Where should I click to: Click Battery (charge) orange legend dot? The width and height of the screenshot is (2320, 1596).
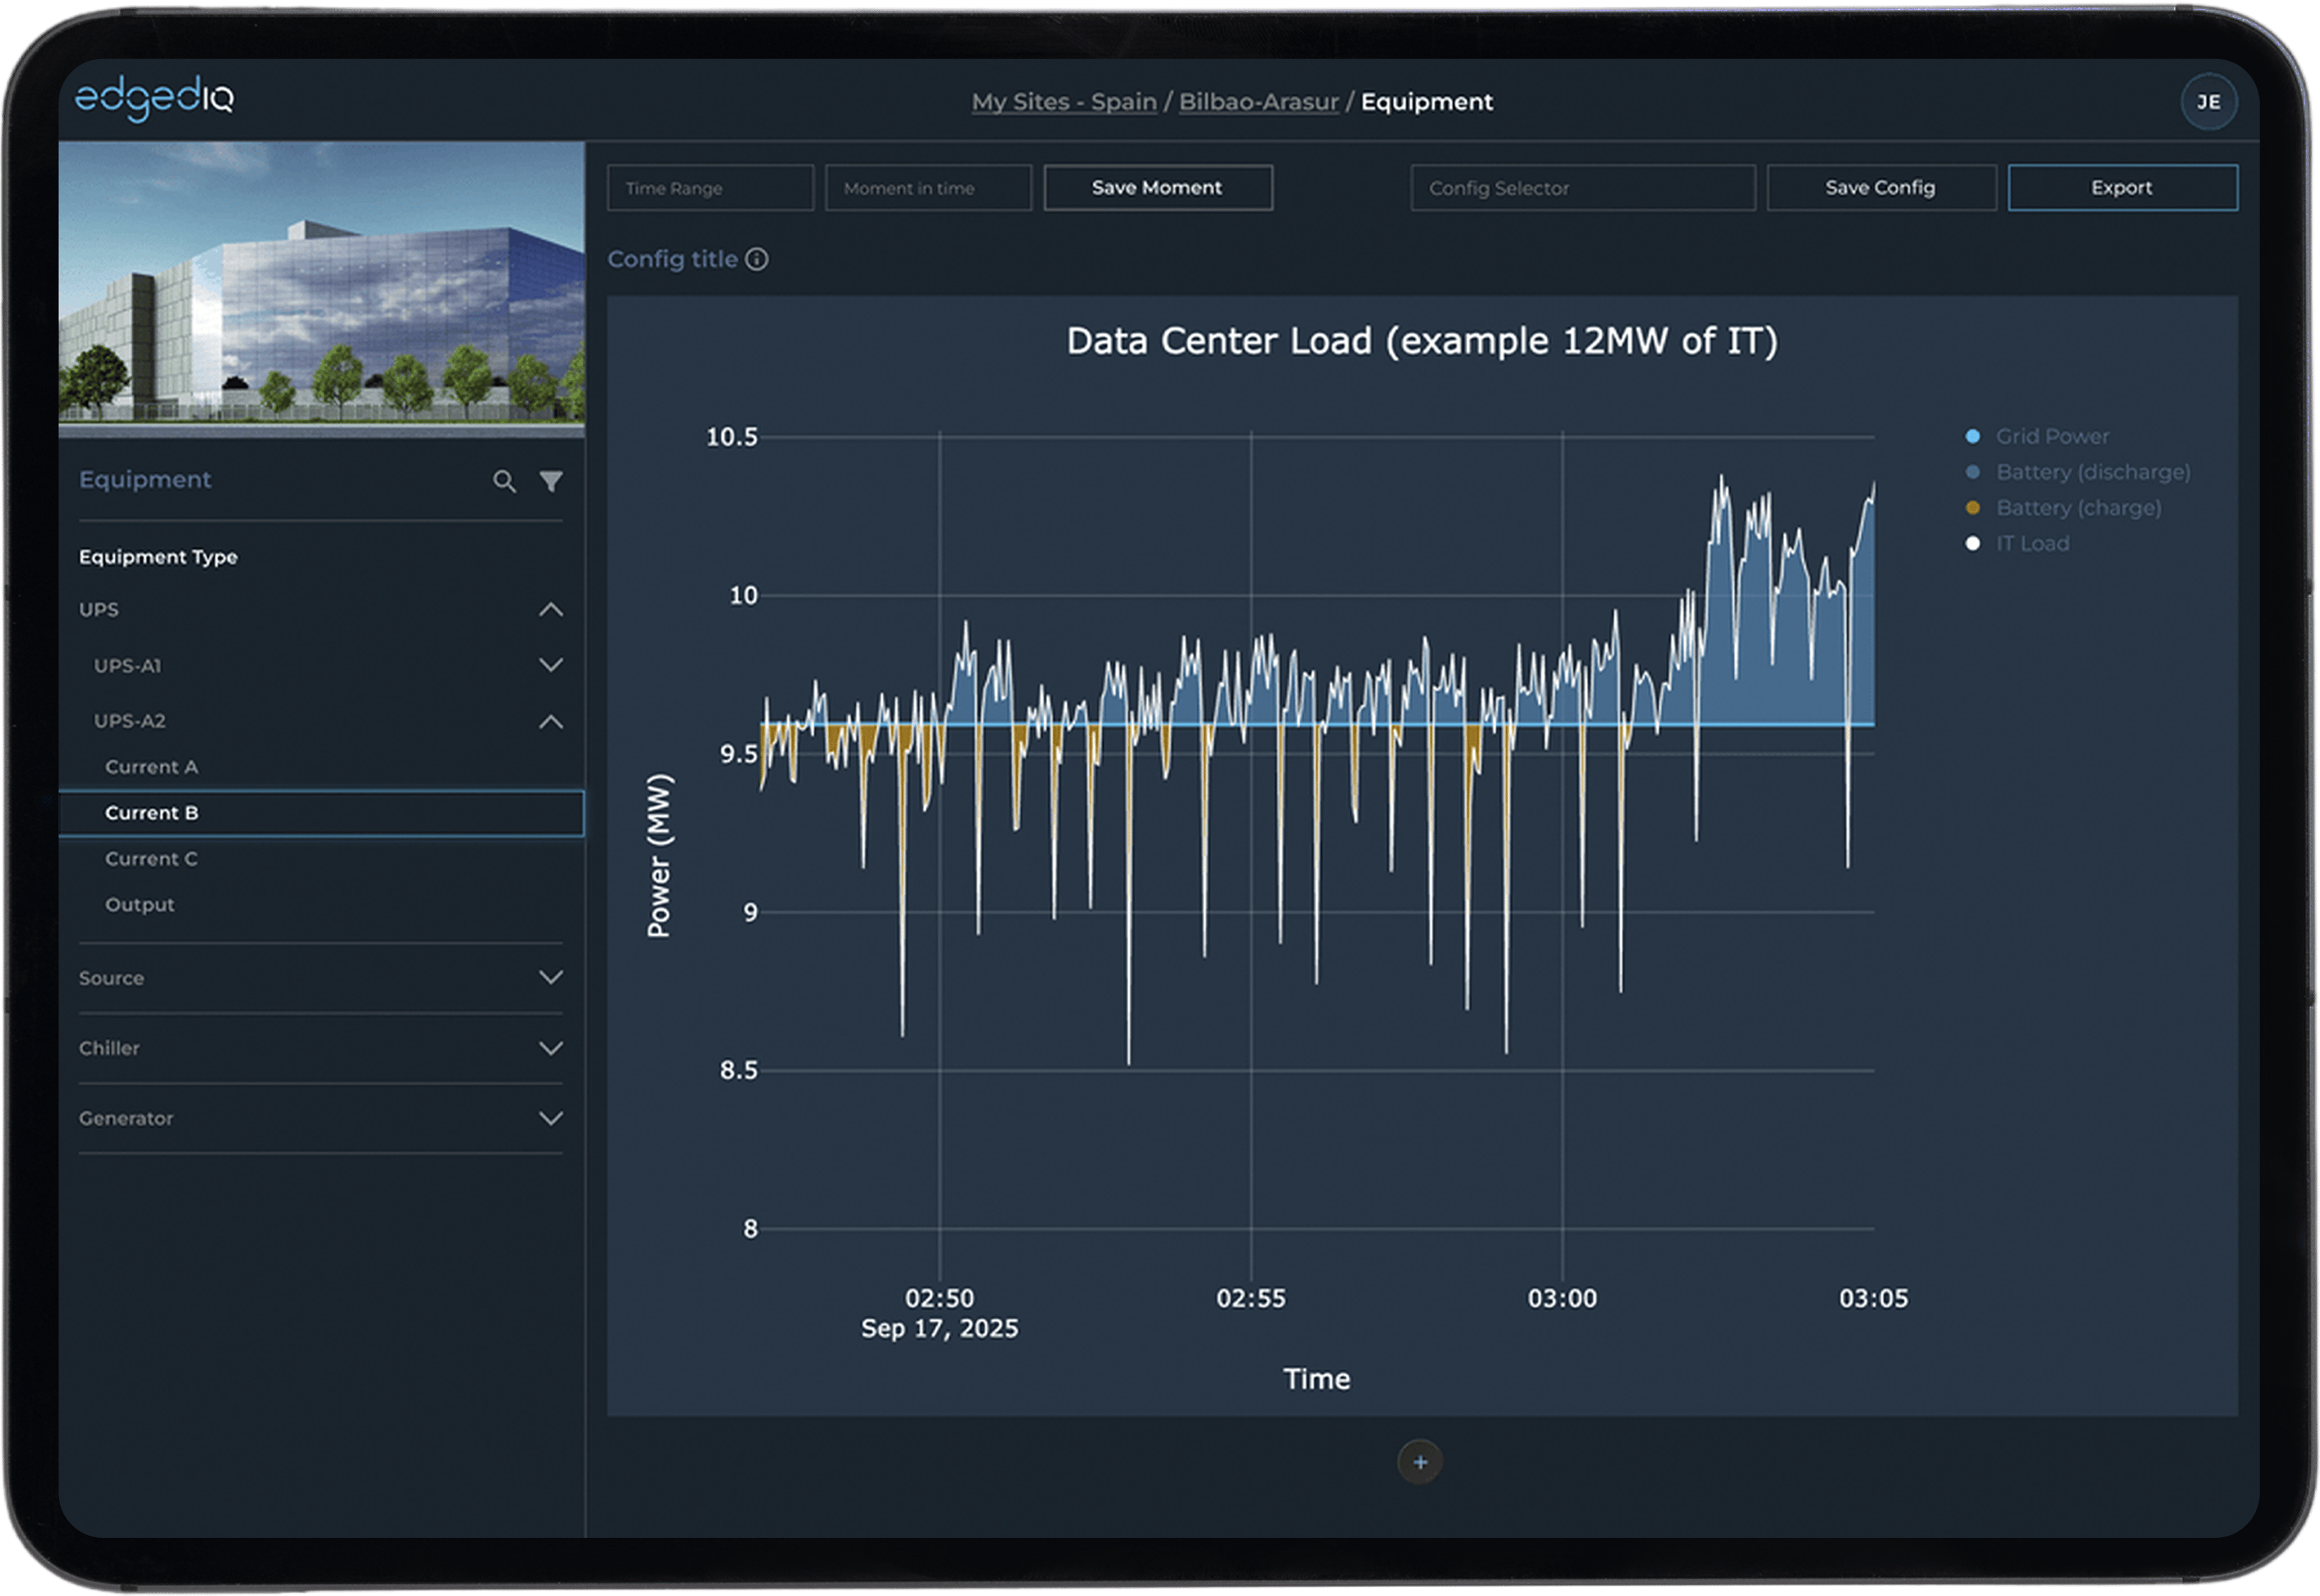[x=1973, y=508]
